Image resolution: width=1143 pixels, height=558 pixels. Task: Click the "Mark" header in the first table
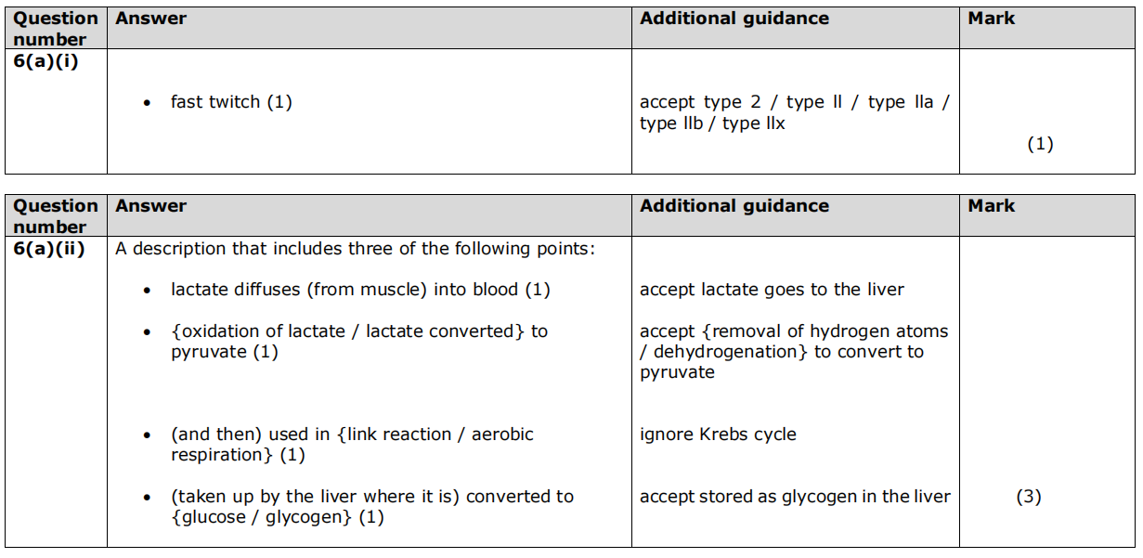991,19
